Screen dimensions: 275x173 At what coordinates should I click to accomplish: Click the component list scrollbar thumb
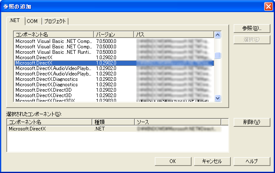pos(218,55)
